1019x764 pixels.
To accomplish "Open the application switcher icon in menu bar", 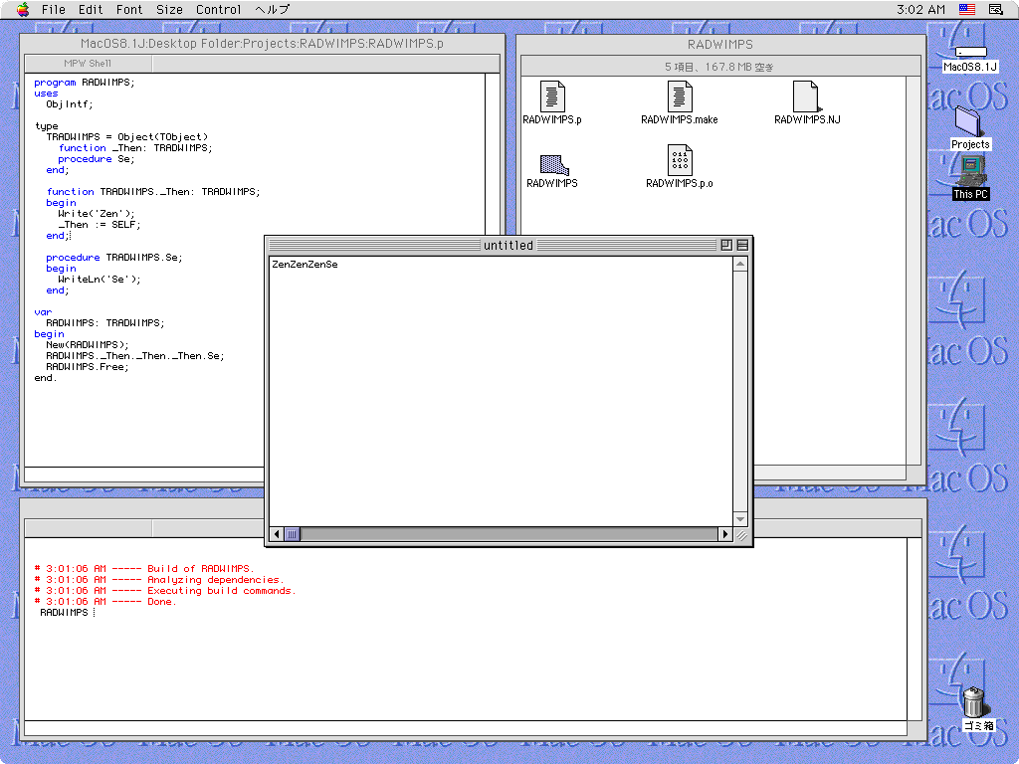I will (x=995, y=9).
